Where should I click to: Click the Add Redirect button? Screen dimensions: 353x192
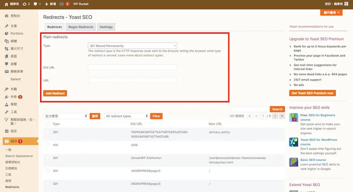tap(55, 93)
